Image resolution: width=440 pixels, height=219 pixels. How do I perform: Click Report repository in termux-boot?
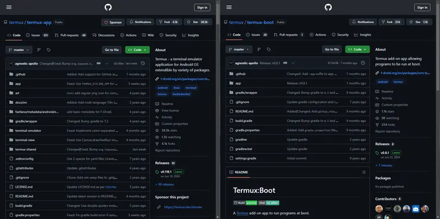[x=388, y=131]
